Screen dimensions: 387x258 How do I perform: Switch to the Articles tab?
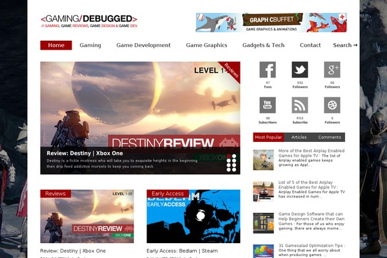click(x=299, y=137)
